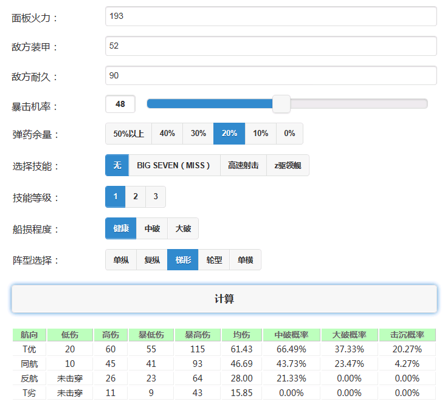Select 大破 ship damage state

(183, 228)
